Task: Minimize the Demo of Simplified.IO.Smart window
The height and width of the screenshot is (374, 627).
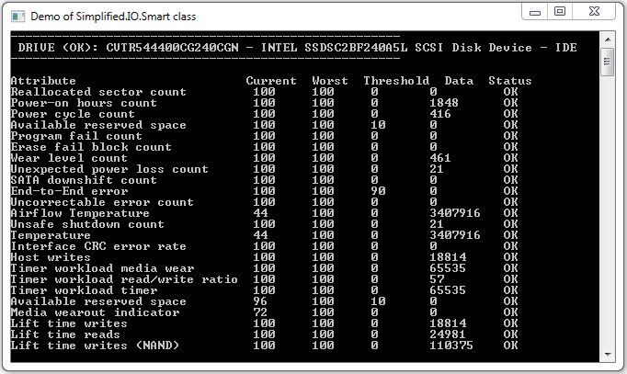Action: click(535, 12)
